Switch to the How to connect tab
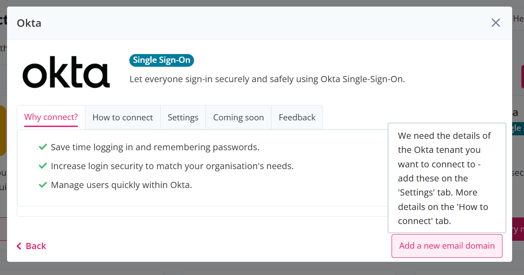 click(x=123, y=117)
